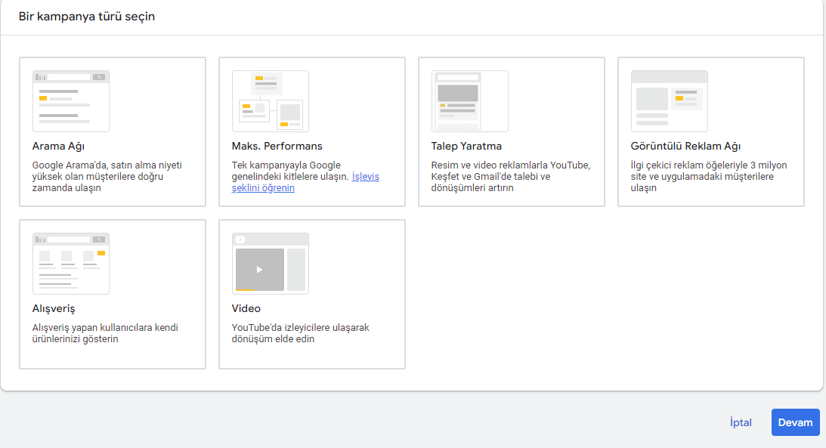Click İptal to cancel campaign creation
Image resolution: width=826 pixels, height=448 pixels.
741,422
